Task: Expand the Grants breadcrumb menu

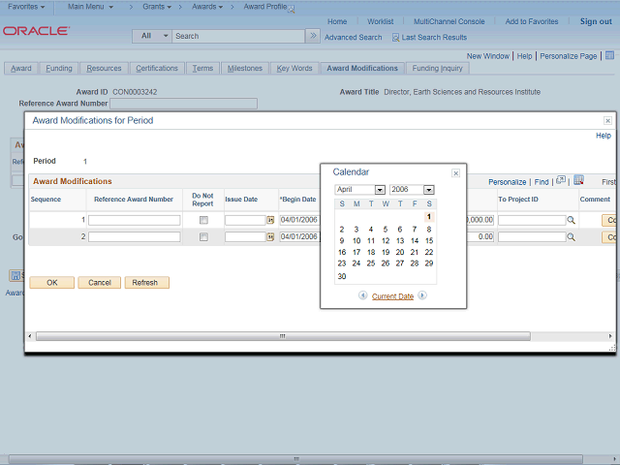Action: pos(157,7)
